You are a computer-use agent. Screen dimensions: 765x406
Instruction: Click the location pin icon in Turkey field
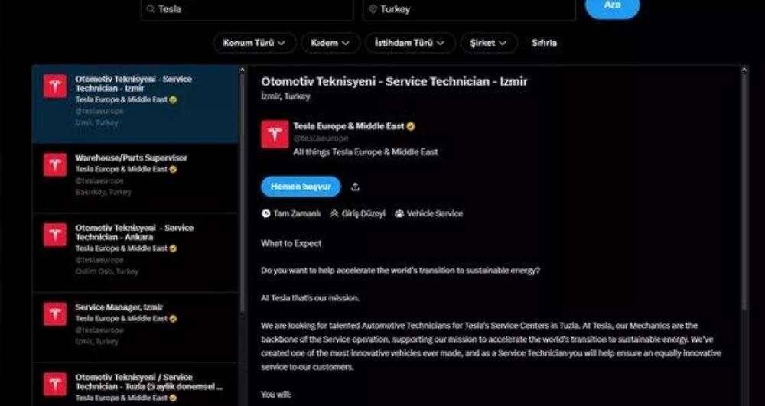coord(373,9)
